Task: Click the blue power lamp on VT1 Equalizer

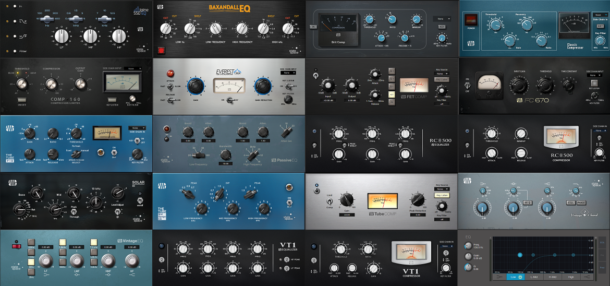Action: pyautogui.click(x=162, y=246)
